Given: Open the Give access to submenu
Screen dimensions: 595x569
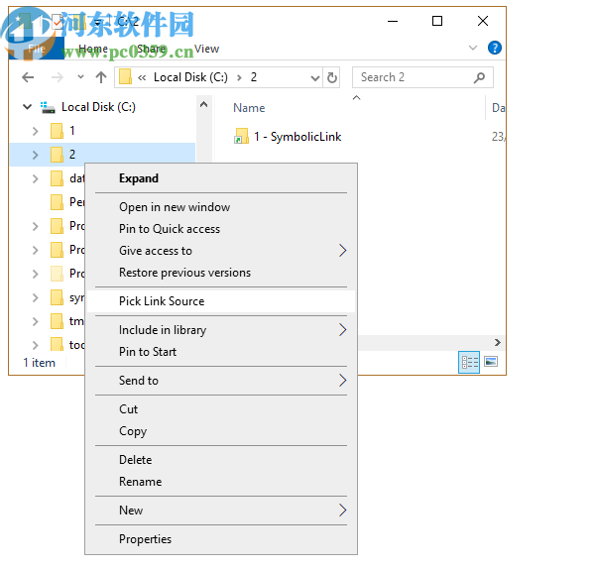Looking at the screenshot, I should pos(221,251).
